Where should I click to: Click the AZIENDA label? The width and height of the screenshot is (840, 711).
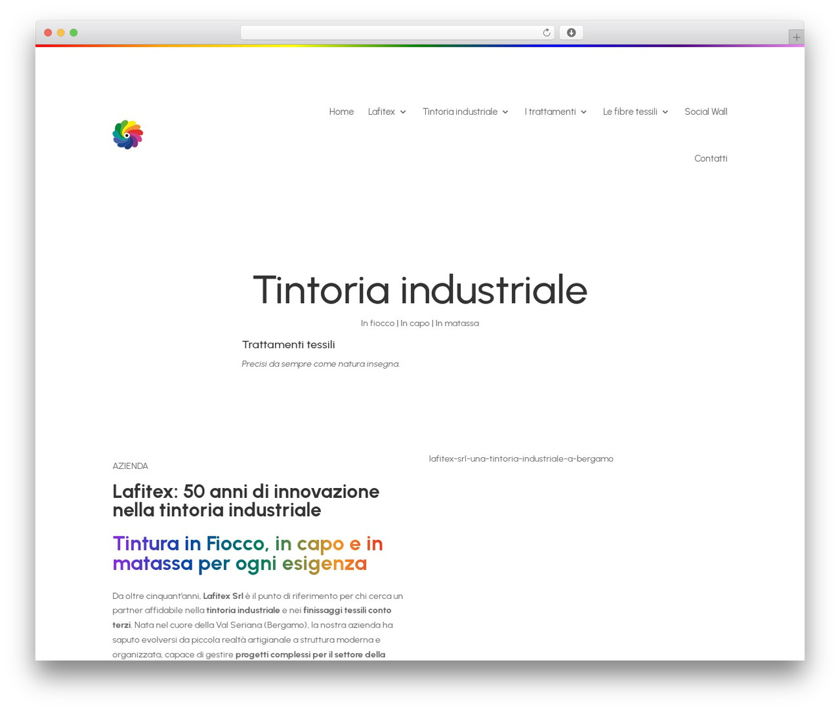130,466
